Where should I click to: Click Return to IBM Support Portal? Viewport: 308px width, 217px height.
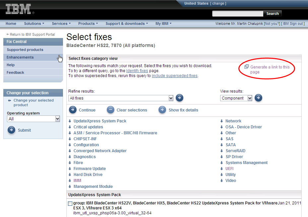[x=31, y=34]
